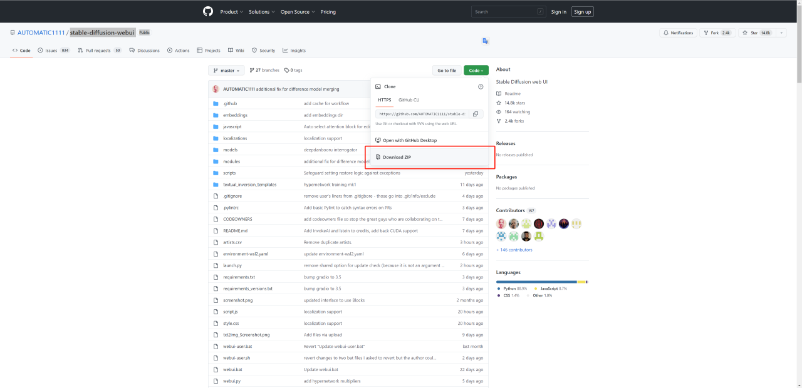Image resolution: width=802 pixels, height=388 pixels.
Task: Click the JavaScript bar in Languages
Action: [x=581, y=282]
